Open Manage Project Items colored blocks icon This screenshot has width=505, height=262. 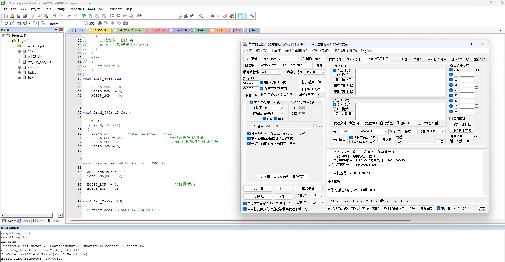point(100,23)
